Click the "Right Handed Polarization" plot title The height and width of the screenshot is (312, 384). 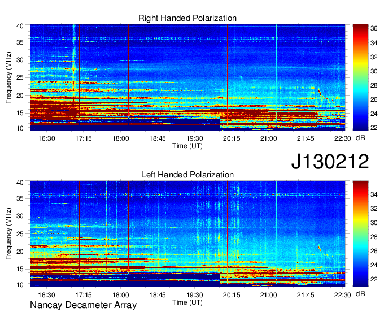point(187,18)
